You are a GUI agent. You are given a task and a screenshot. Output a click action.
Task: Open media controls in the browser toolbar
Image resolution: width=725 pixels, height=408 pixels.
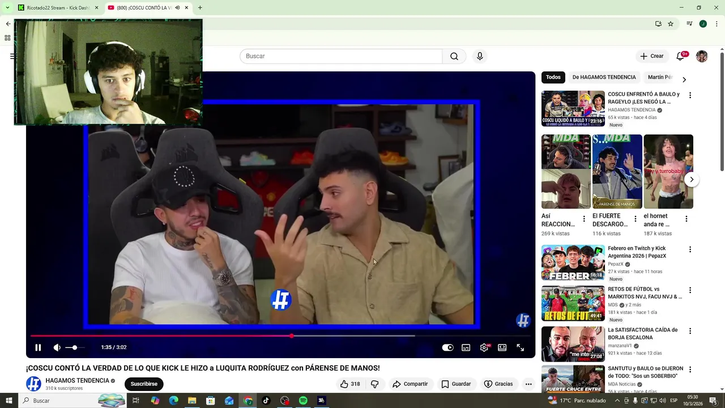tap(689, 24)
